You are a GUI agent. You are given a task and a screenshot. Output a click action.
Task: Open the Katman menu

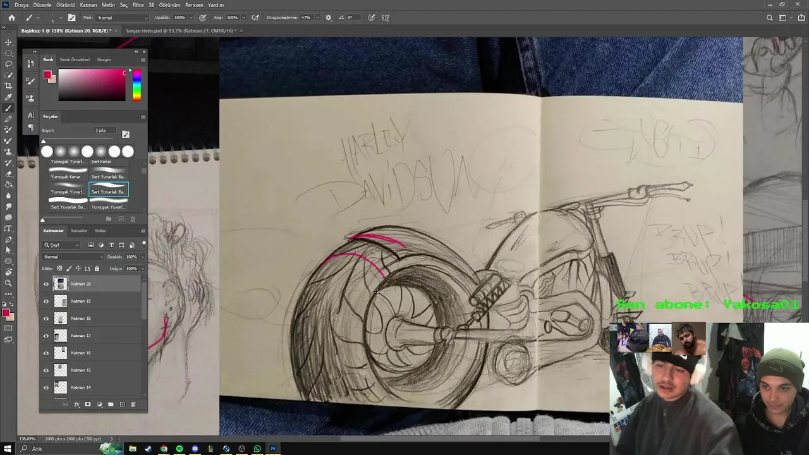click(x=88, y=5)
